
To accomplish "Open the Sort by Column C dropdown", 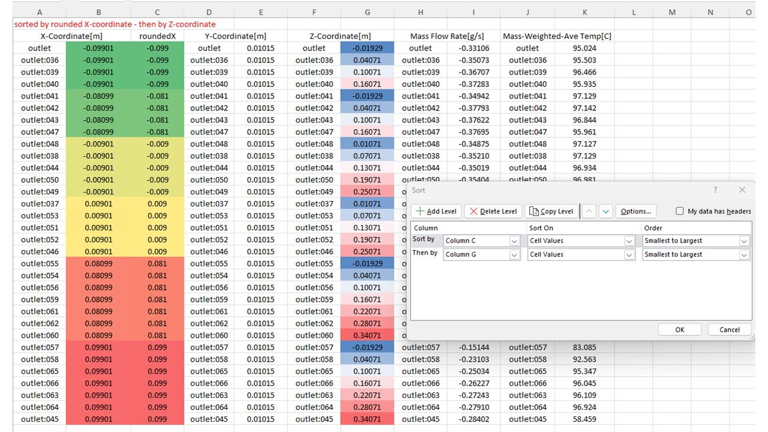I will 514,241.
